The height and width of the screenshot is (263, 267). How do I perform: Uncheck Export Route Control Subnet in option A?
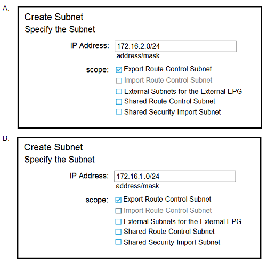coord(119,69)
